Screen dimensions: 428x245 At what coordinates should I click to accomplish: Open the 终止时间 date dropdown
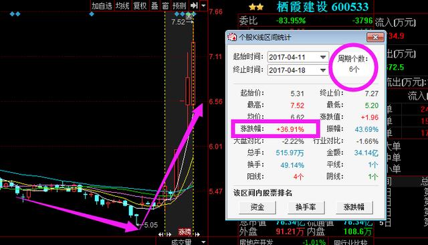click(323, 70)
